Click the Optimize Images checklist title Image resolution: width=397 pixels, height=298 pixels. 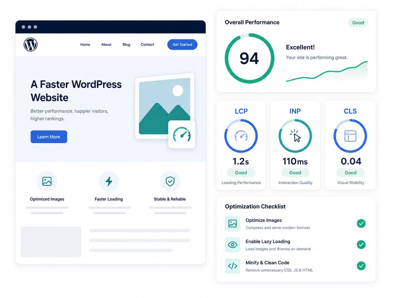coord(264,220)
